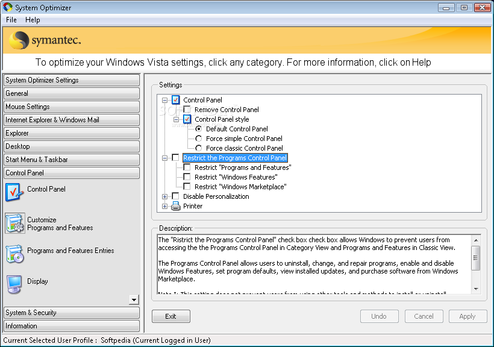
Task: Select Force simple Control Panel option
Action: tap(198, 139)
